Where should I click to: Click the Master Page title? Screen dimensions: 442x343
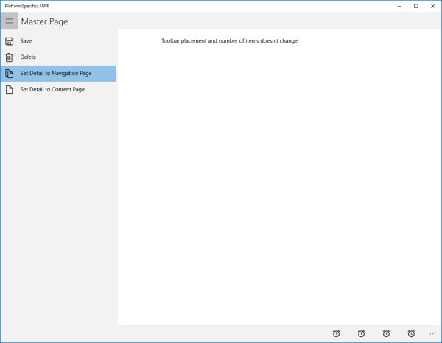click(44, 21)
